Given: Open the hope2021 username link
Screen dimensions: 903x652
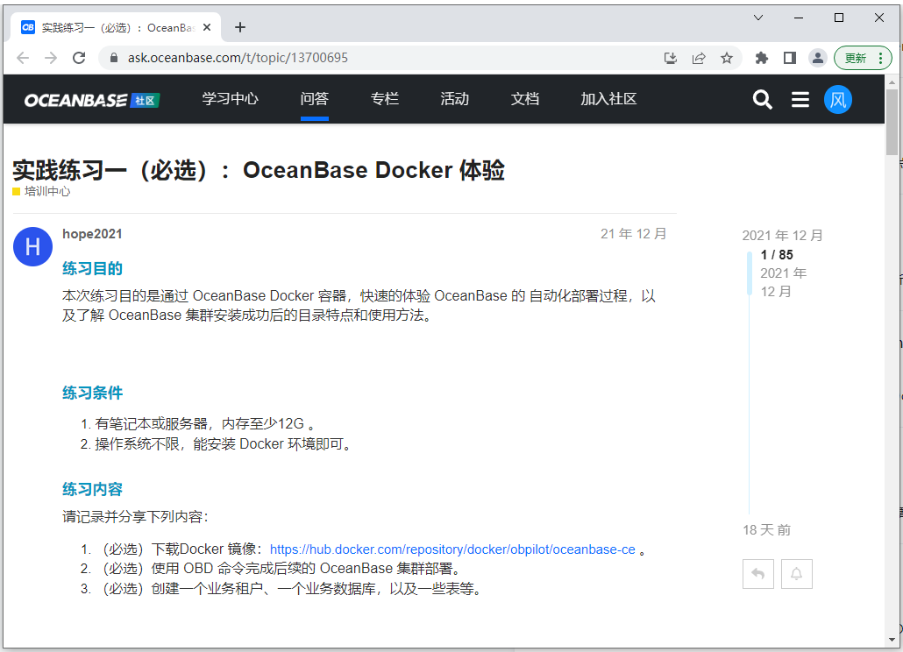Looking at the screenshot, I should 92,234.
